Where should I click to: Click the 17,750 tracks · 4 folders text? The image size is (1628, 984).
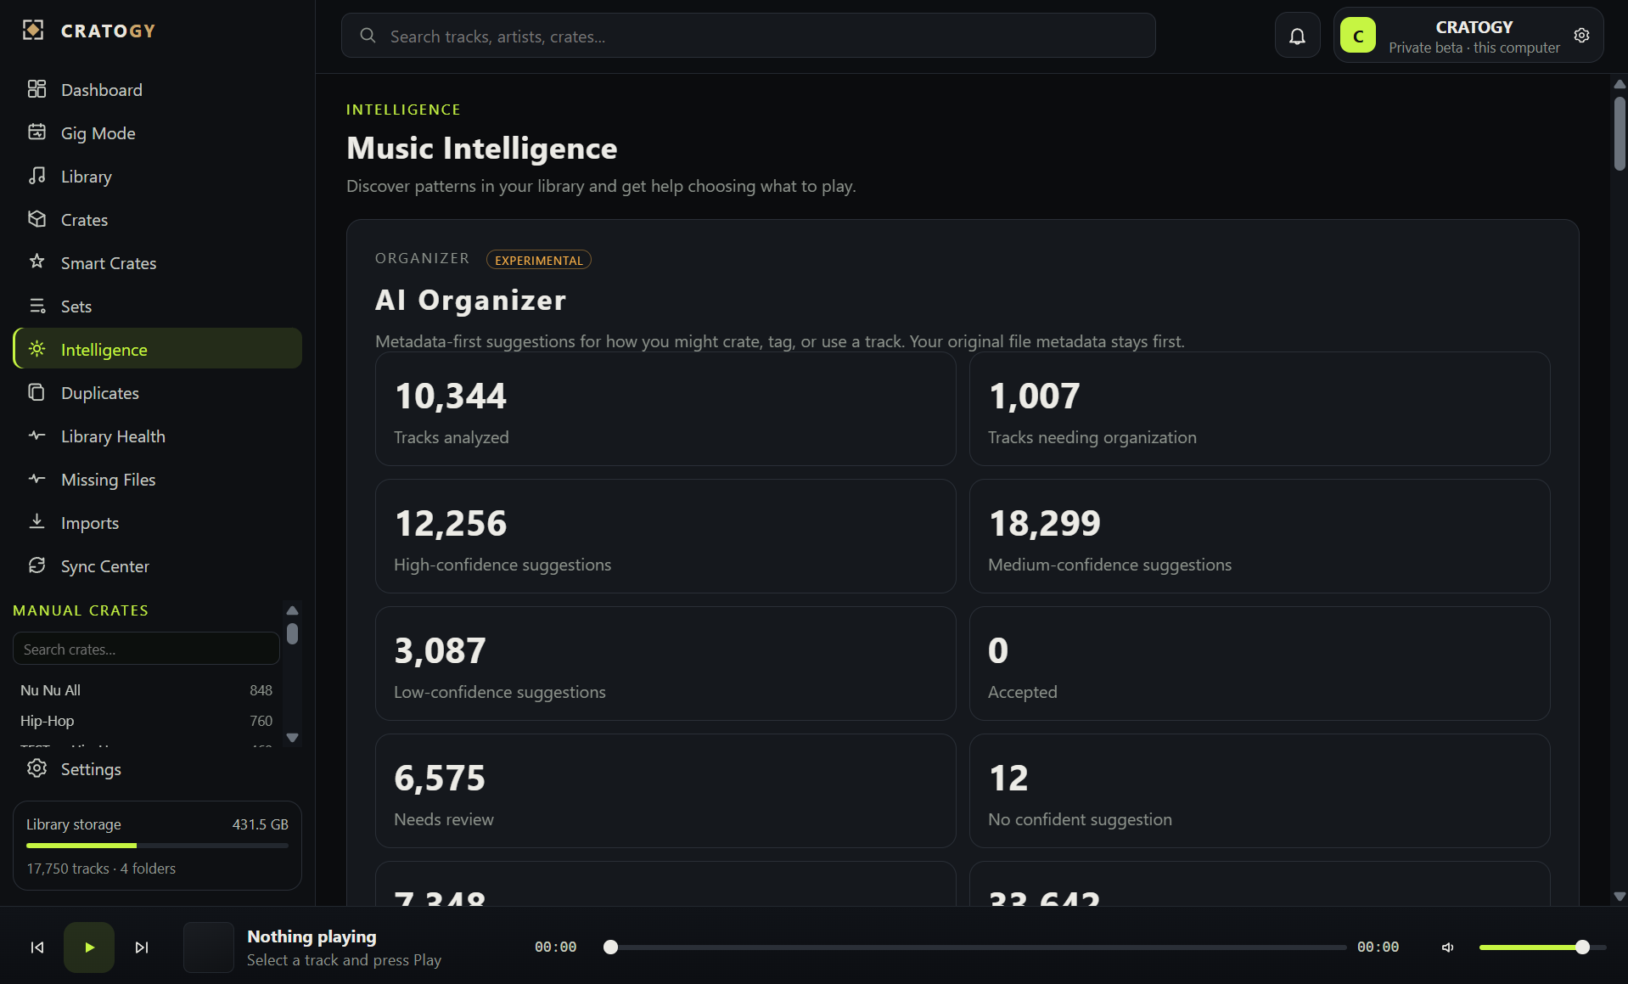(x=101, y=869)
